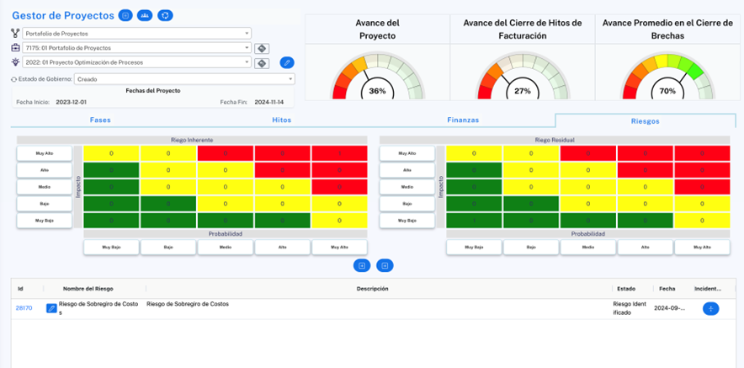Edit risk 28170 with the pencil icon
This screenshot has width=744, height=368.
click(x=51, y=309)
